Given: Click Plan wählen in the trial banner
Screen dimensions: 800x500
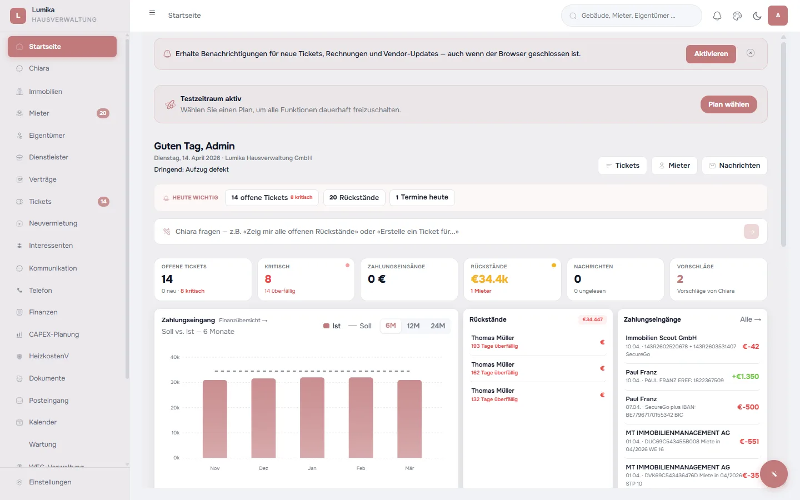Looking at the screenshot, I should [x=728, y=104].
